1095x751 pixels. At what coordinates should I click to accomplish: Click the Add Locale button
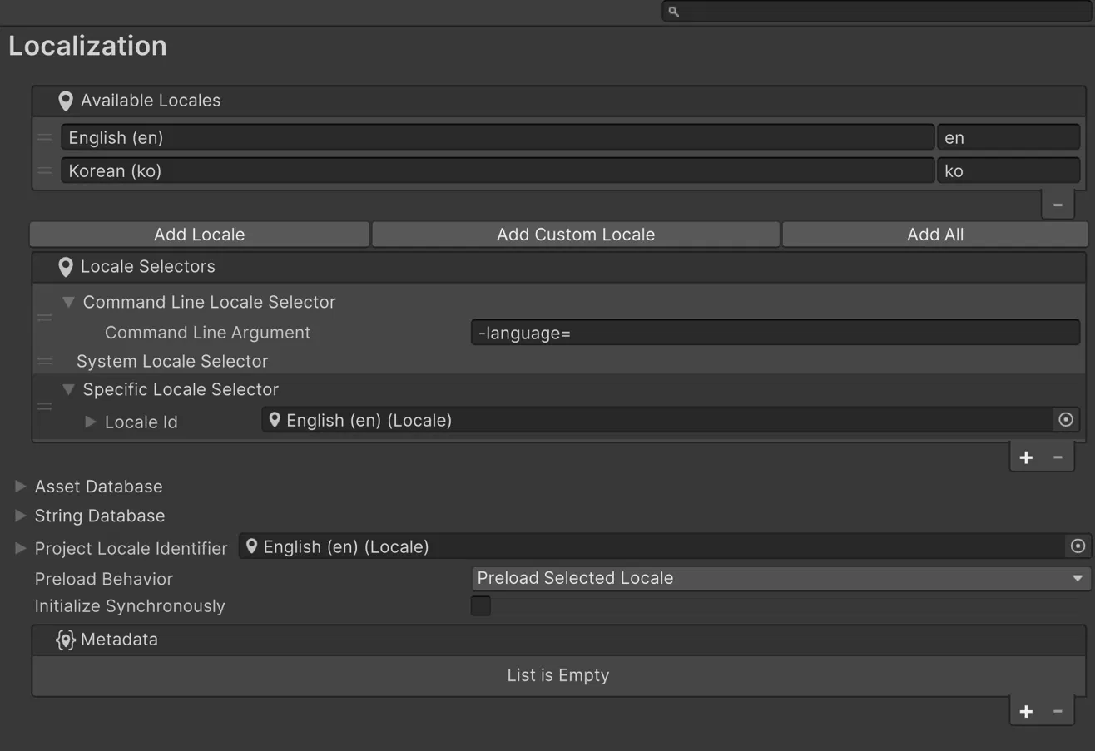point(199,235)
